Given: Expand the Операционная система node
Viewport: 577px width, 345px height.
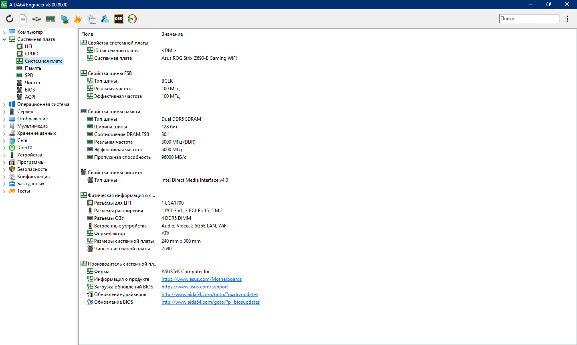Looking at the screenshot, I should (4, 104).
